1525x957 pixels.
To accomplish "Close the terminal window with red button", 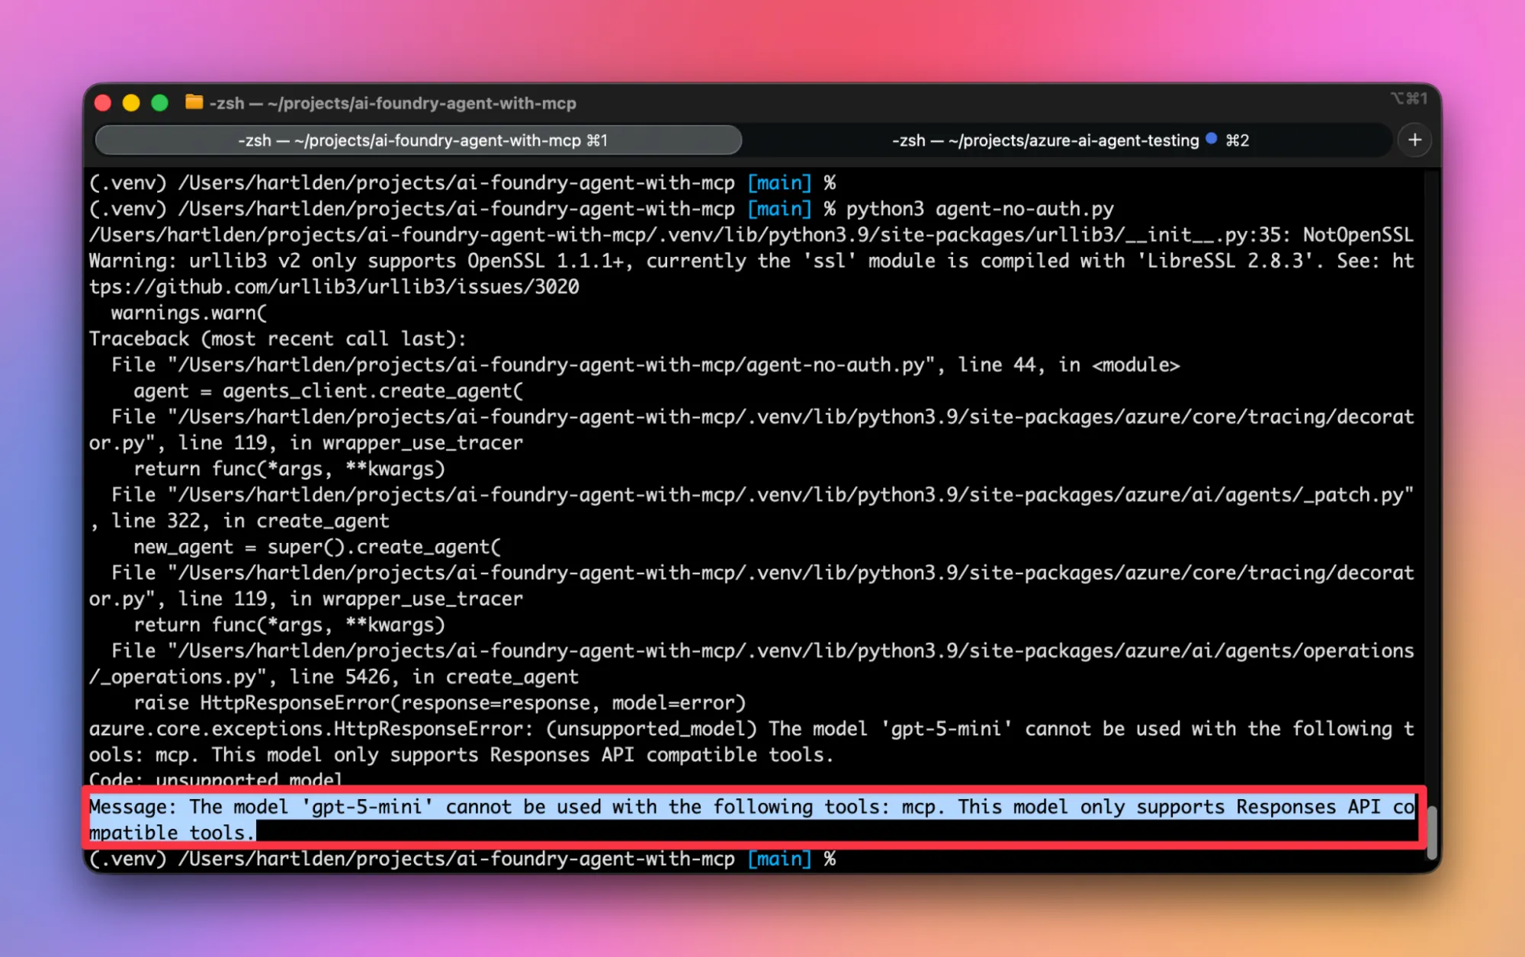I will coord(103,103).
